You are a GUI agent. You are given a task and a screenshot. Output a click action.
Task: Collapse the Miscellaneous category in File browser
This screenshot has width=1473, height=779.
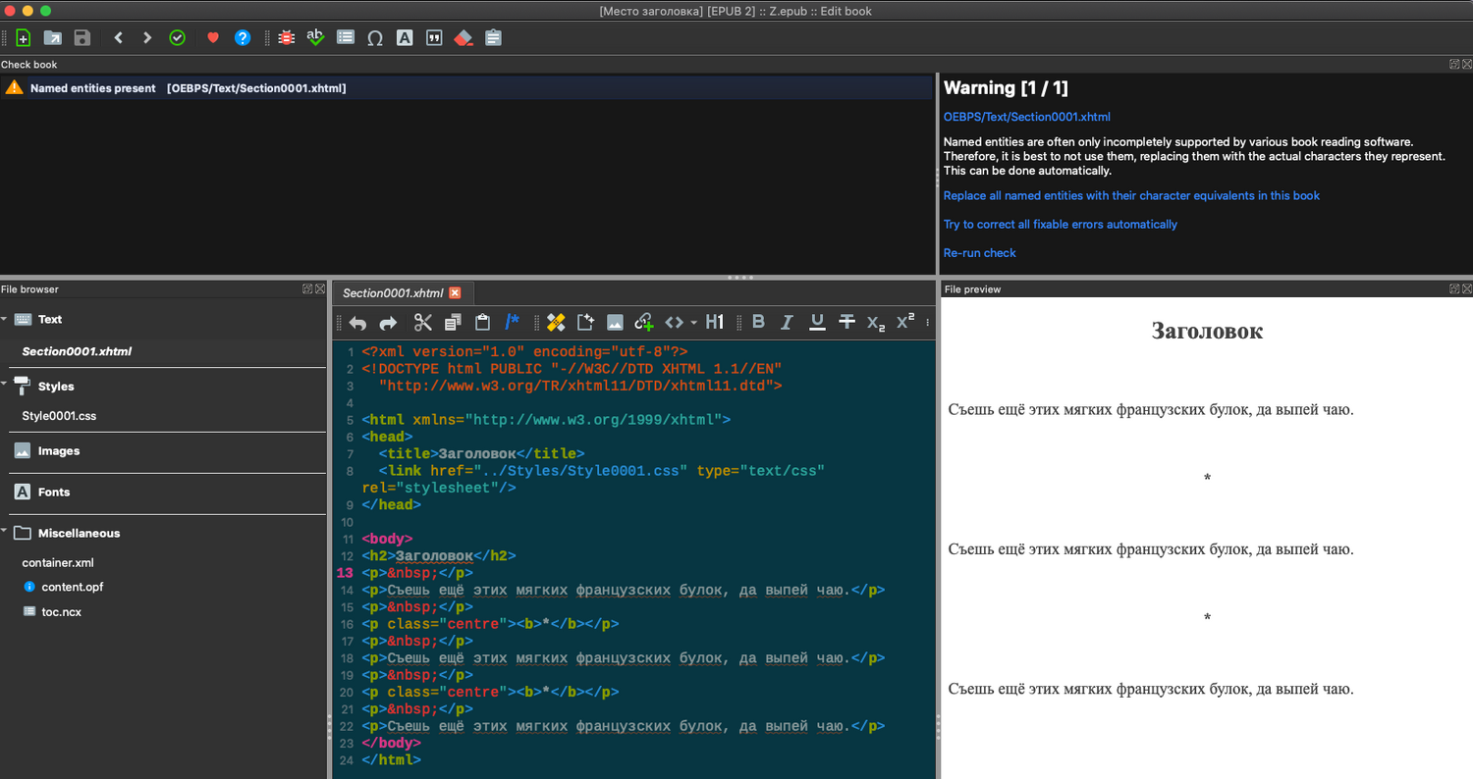(x=5, y=533)
